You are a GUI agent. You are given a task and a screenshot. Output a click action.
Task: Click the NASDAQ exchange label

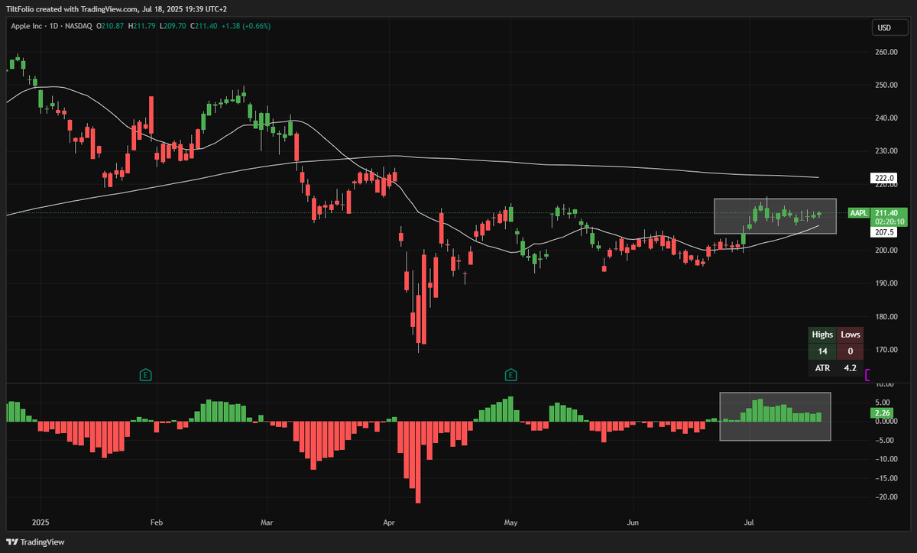77,26
